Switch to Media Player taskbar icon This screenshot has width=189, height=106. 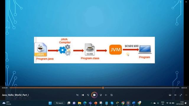(128, 103)
